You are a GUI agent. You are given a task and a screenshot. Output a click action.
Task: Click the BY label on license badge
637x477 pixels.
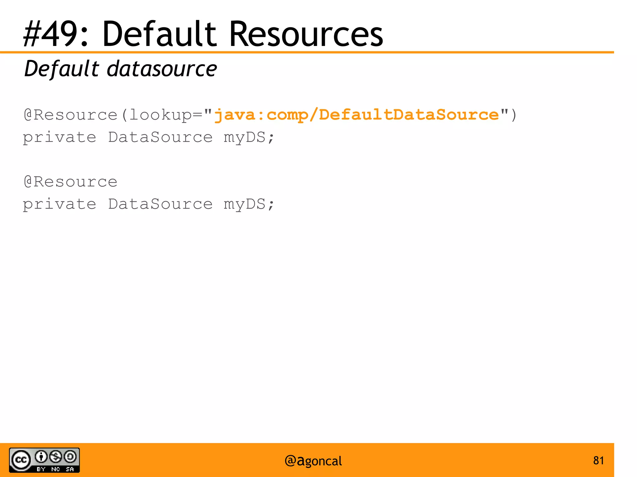[41, 469]
